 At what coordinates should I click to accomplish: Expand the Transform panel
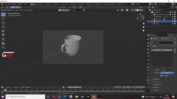[x=157, y=82]
